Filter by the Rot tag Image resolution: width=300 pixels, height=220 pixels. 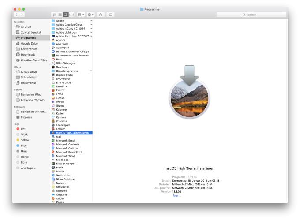pyautogui.click(x=31, y=129)
